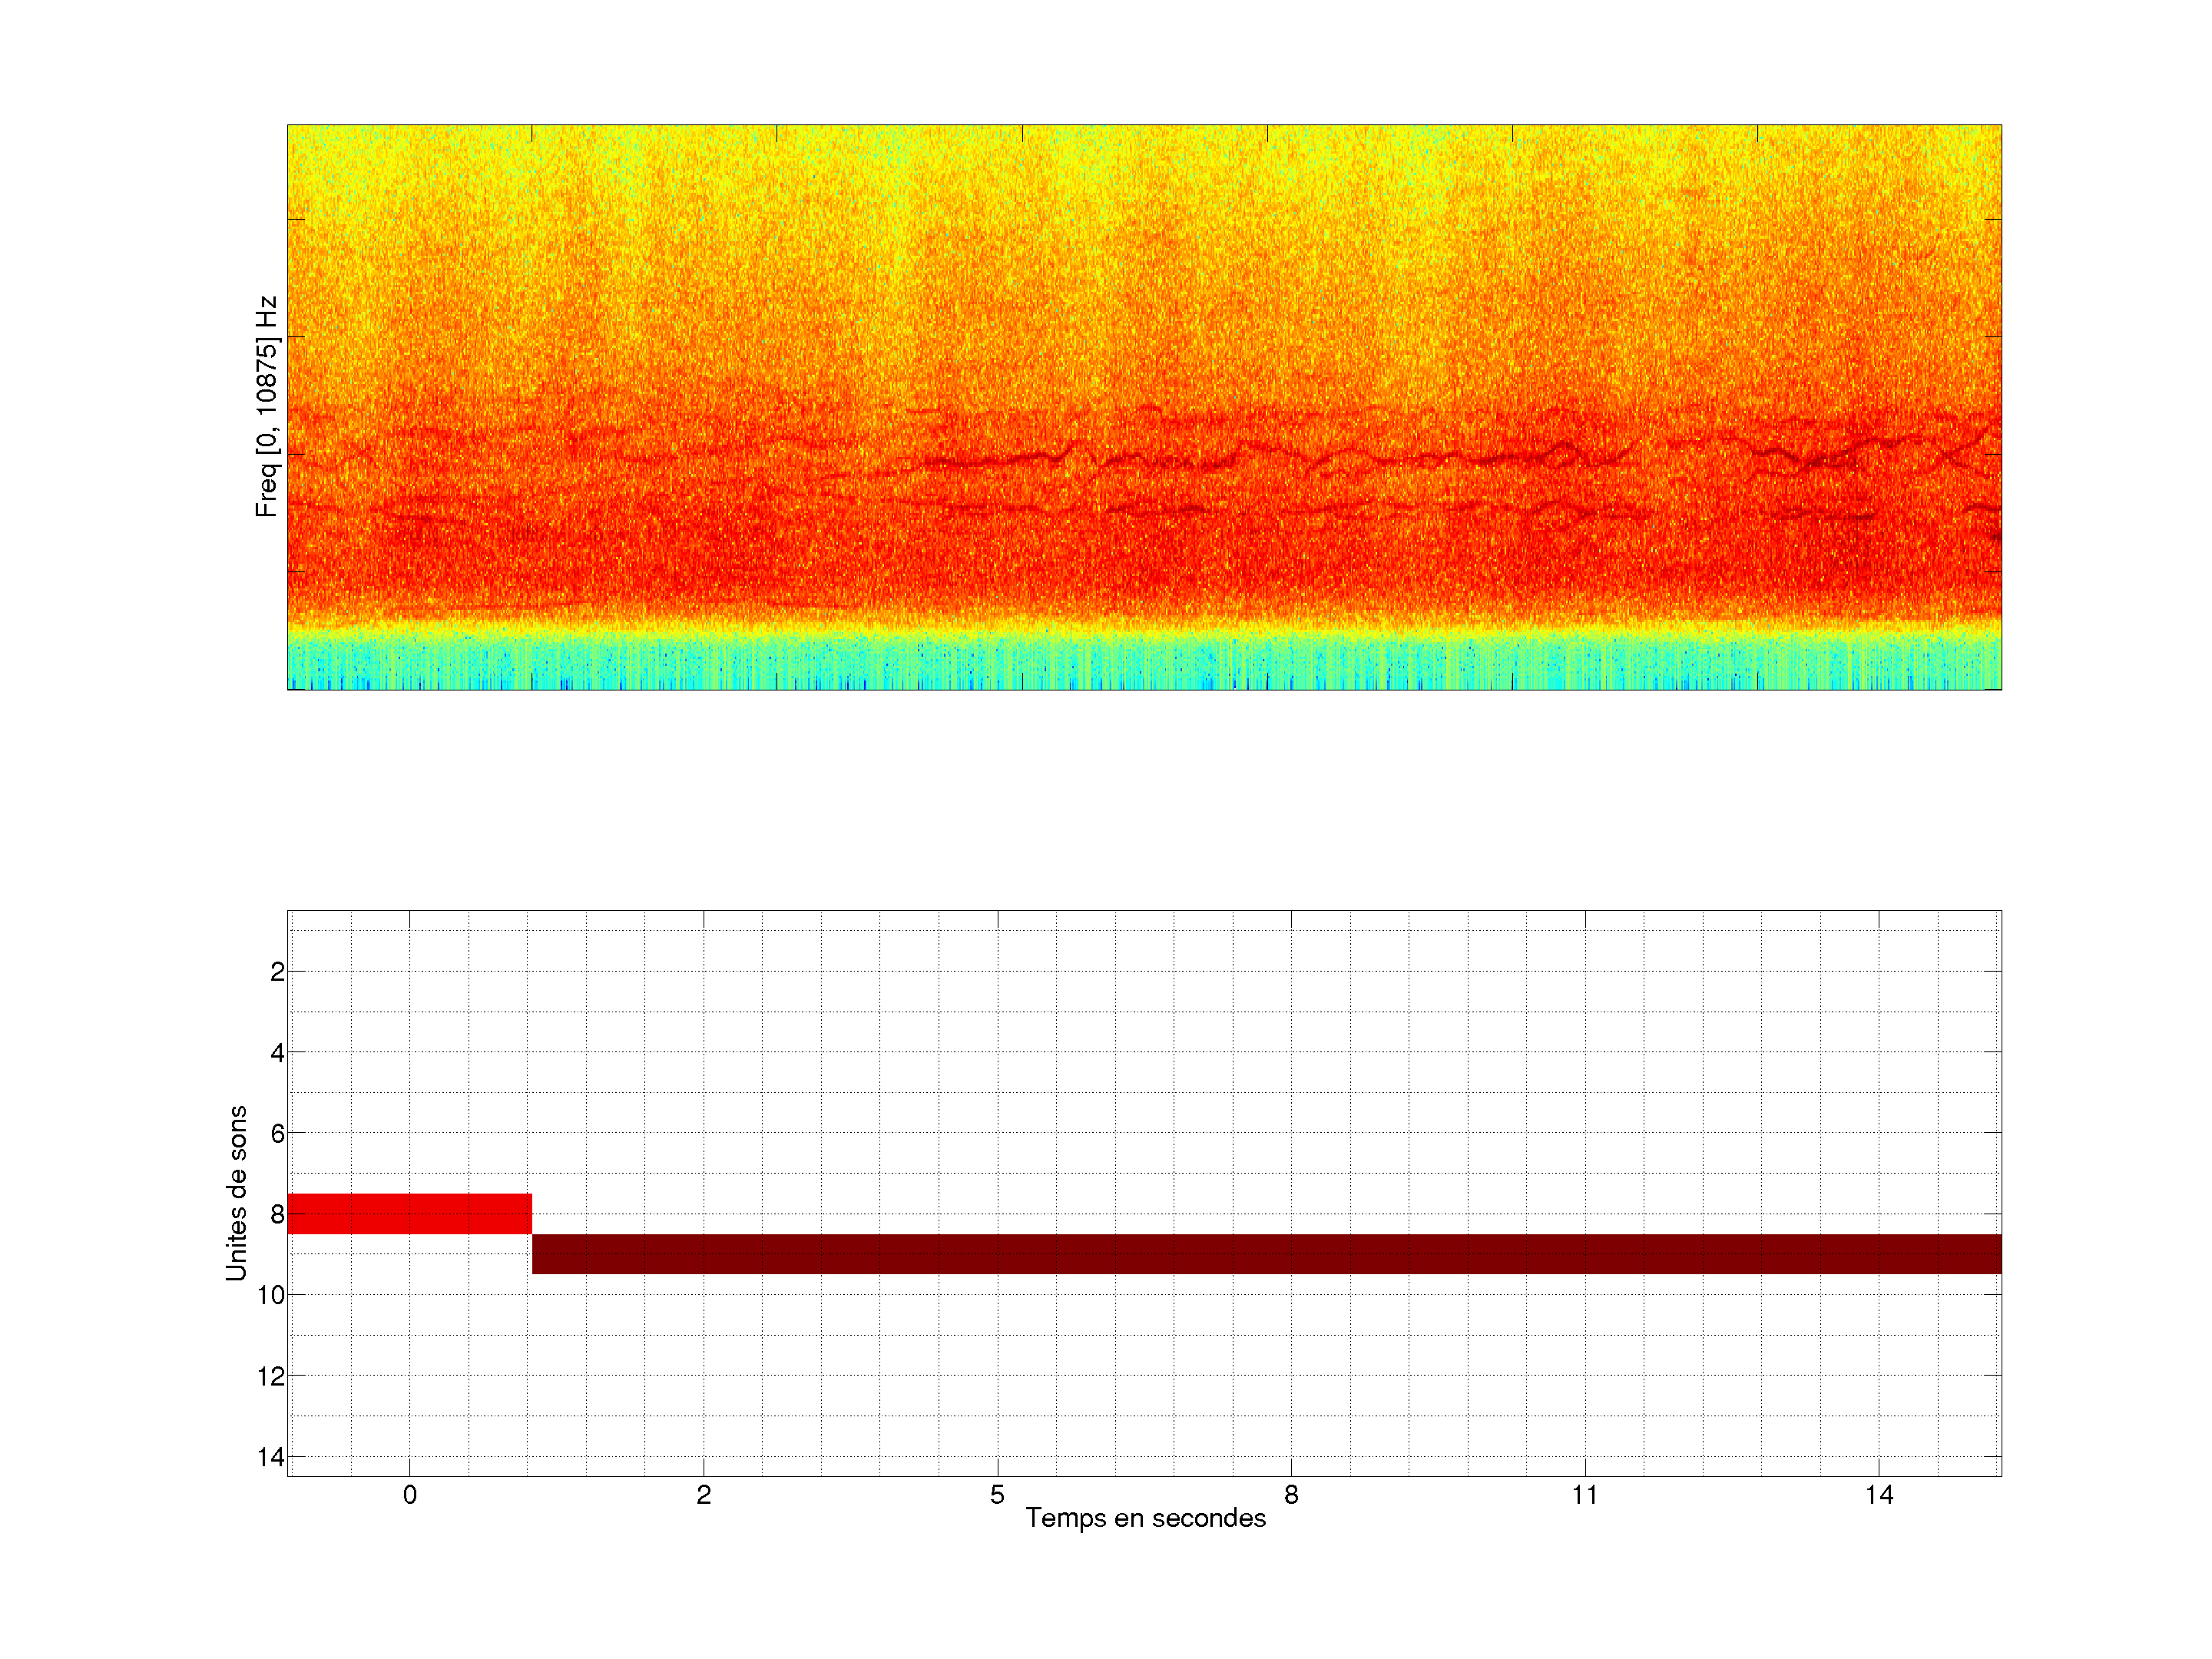The image size is (2212, 1659).
Task: Click x-axis tick label 5
Action: (x=997, y=1495)
